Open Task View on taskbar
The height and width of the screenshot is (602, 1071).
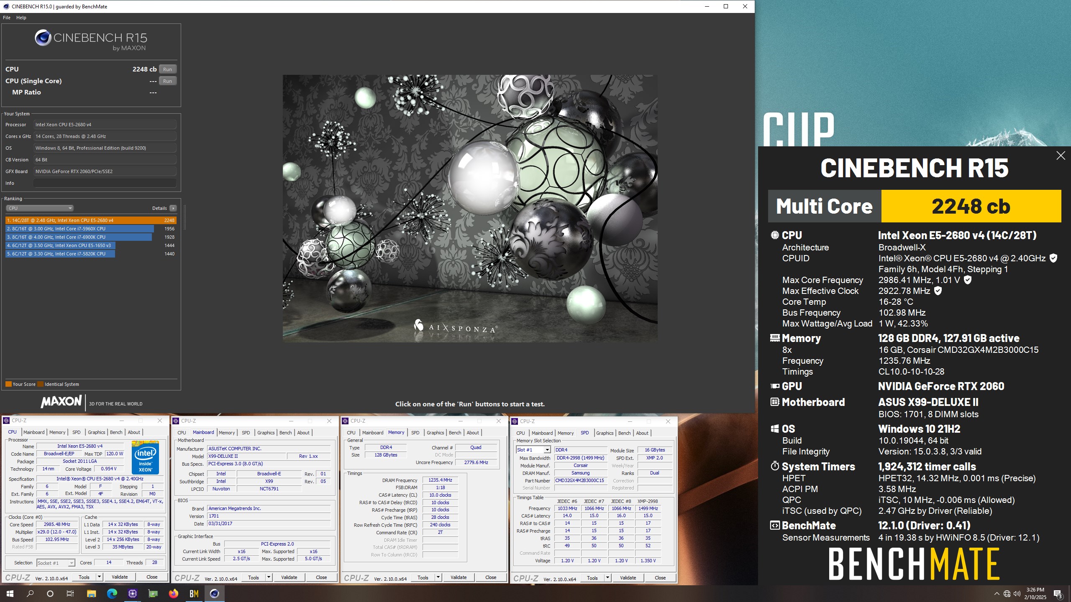click(x=70, y=594)
